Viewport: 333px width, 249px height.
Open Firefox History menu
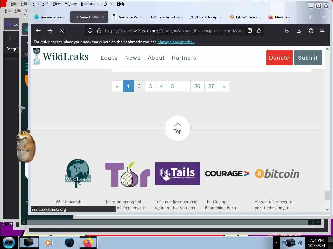[x=71, y=4]
